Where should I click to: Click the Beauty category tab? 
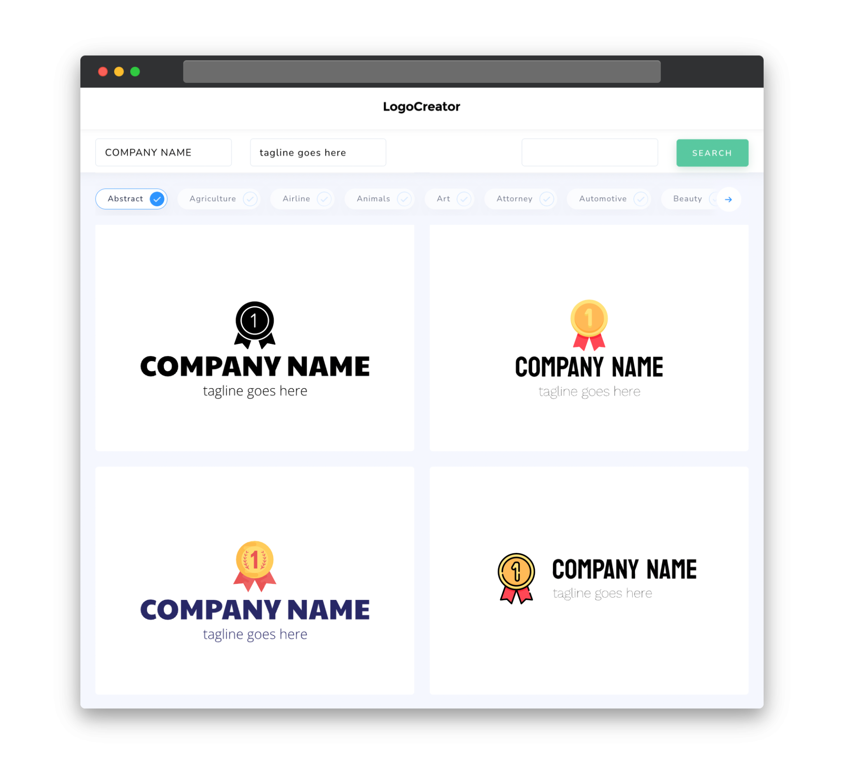pyautogui.click(x=687, y=199)
